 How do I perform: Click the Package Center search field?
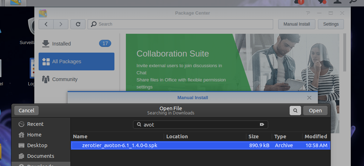(x=180, y=24)
